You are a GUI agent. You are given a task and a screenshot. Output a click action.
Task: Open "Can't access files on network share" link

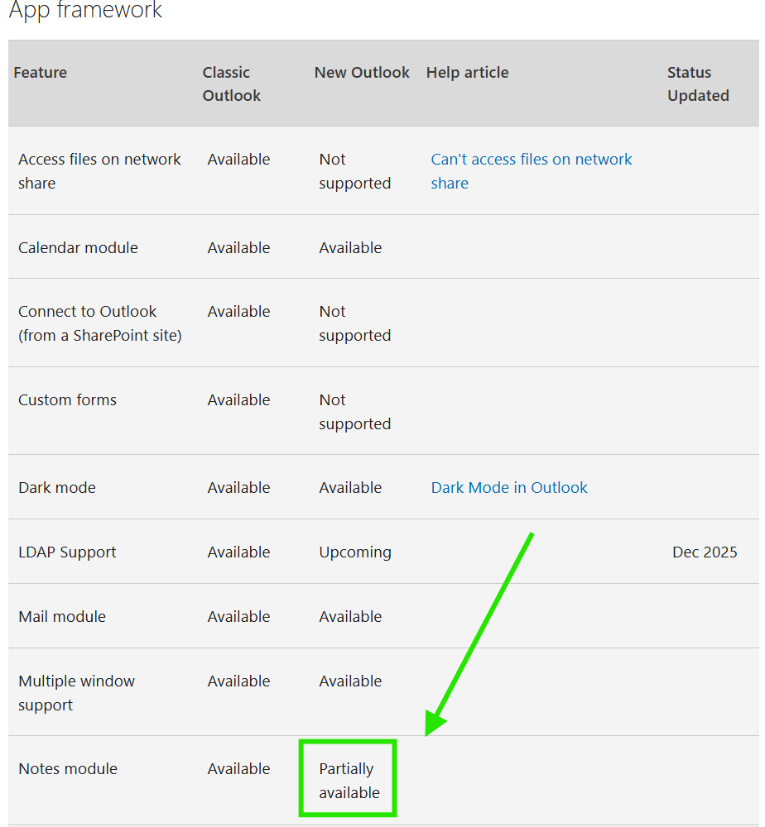[x=532, y=171]
